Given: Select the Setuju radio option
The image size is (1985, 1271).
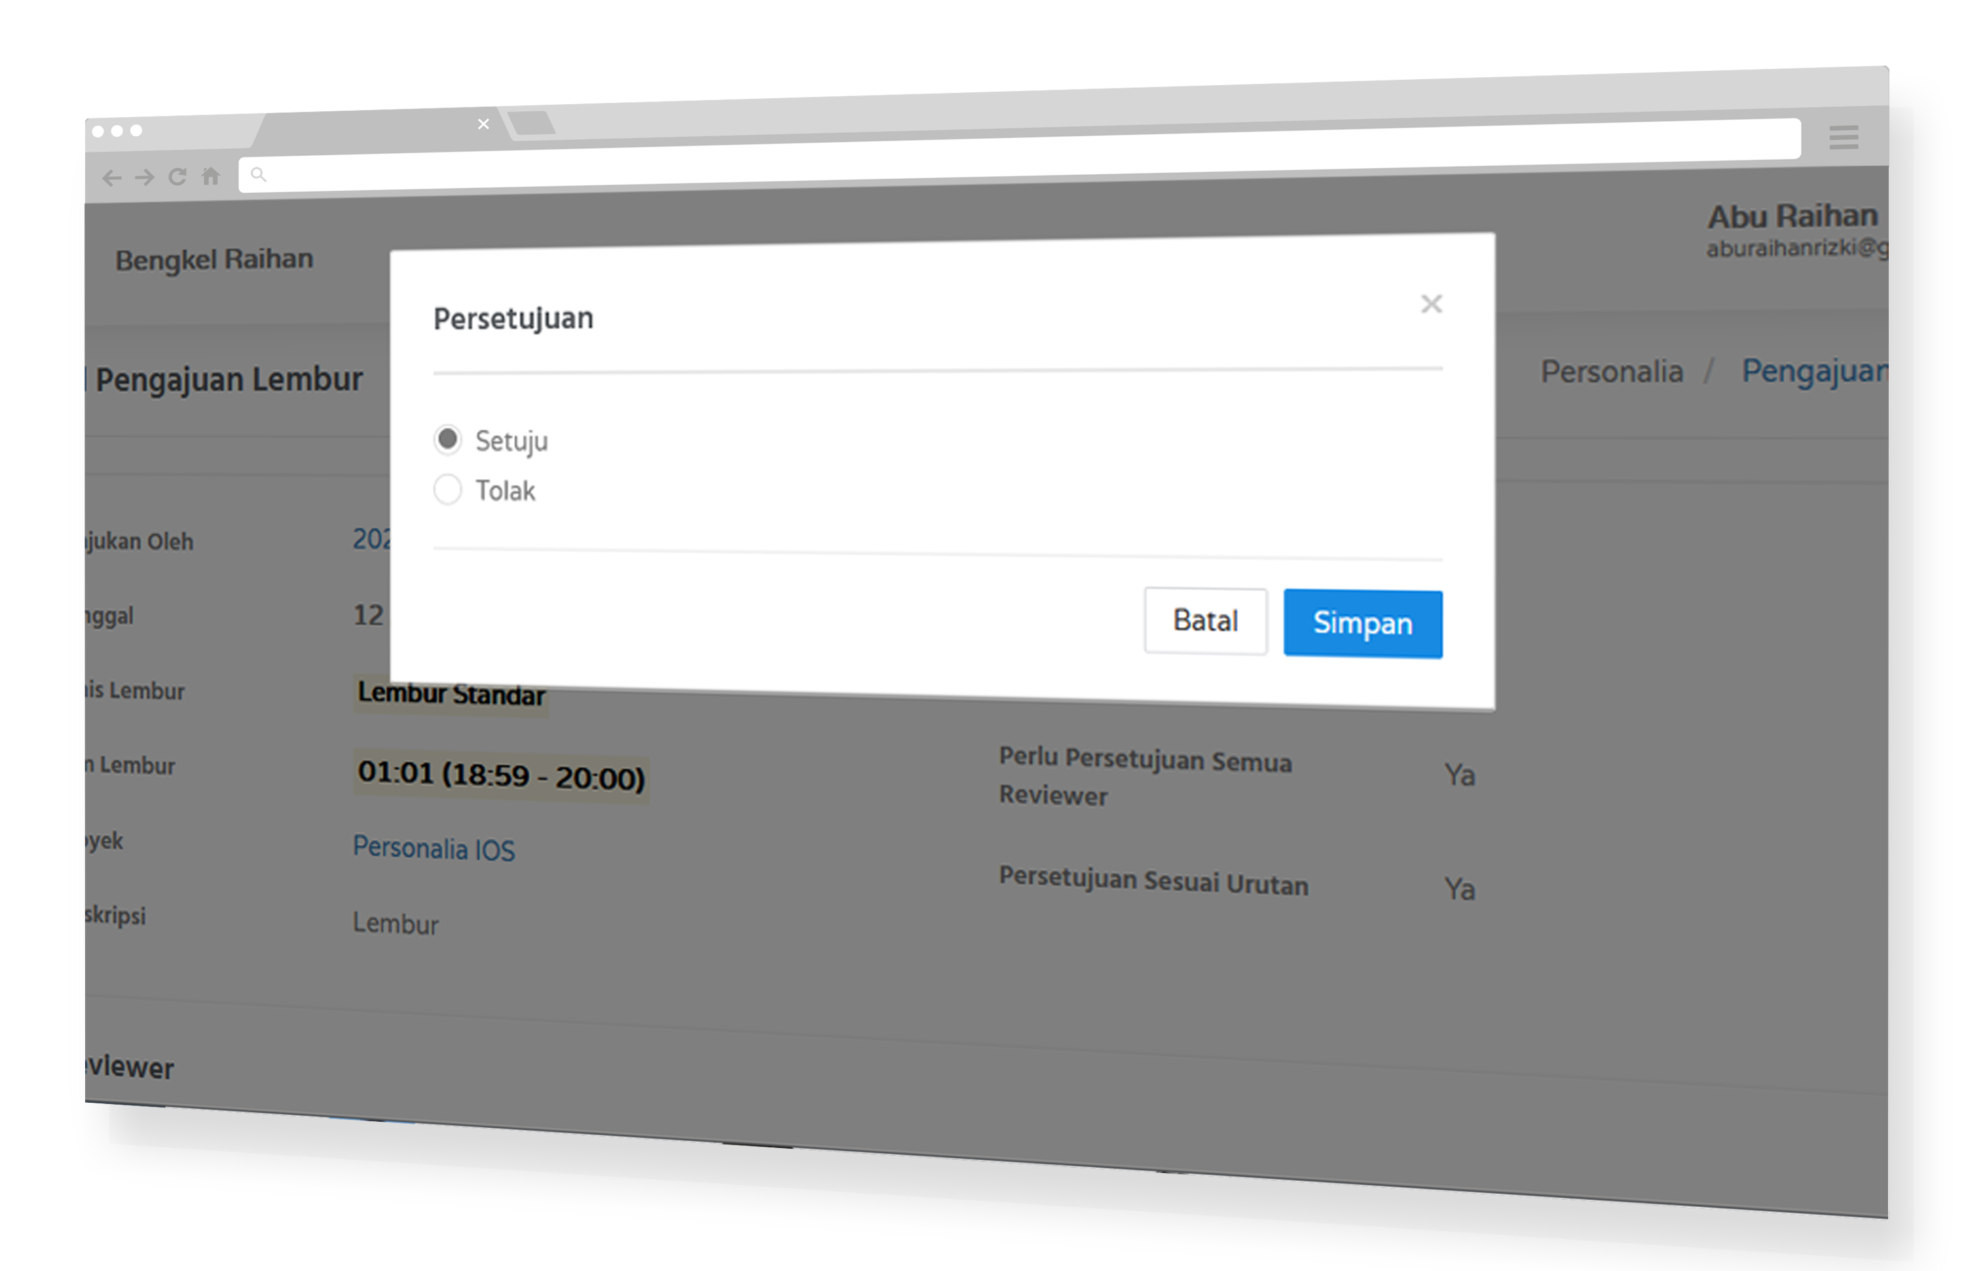Looking at the screenshot, I should tap(447, 439).
